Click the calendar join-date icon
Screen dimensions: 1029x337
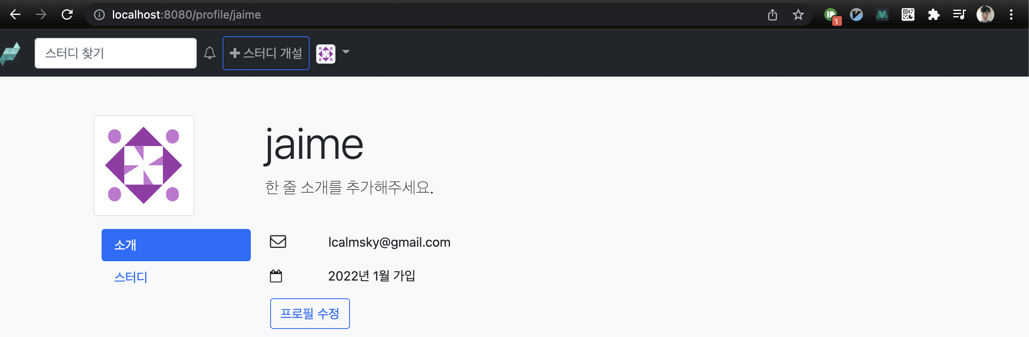[276, 276]
